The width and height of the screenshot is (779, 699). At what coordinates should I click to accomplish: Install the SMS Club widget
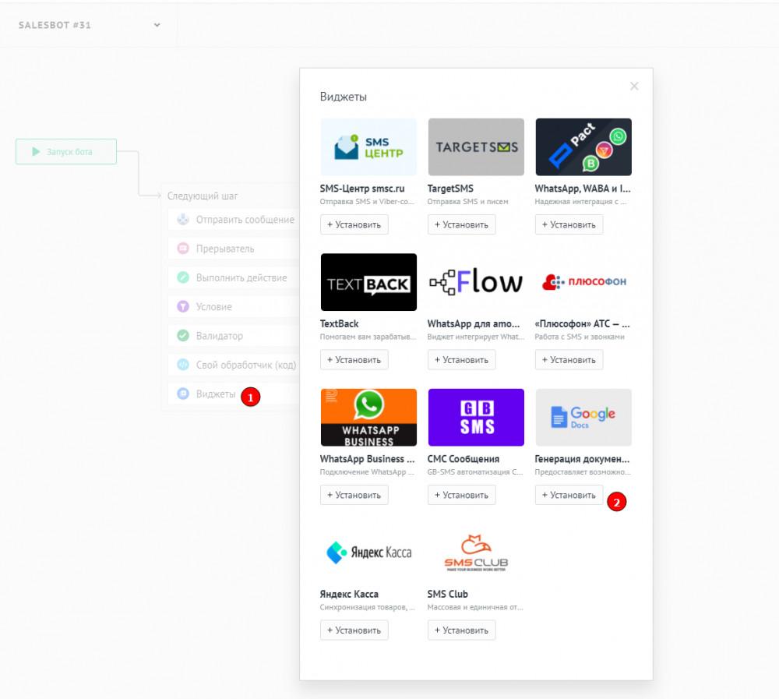pos(461,630)
